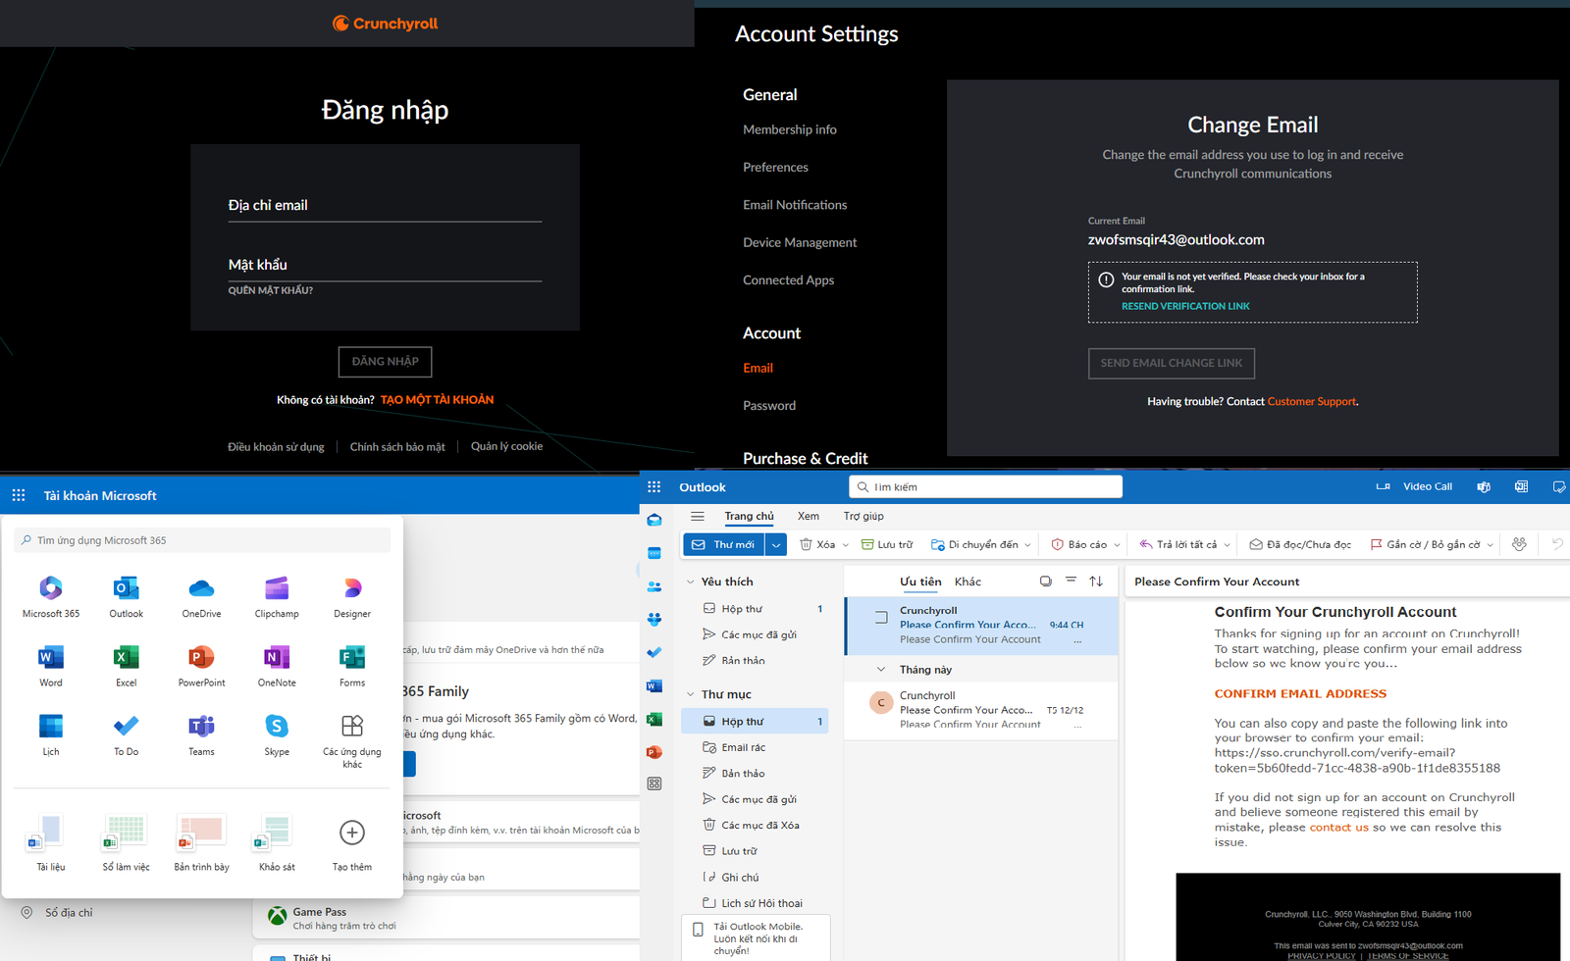Launch OneDrive from the app launcher
1570x961 pixels.
pyautogui.click(x=201, y=596)
